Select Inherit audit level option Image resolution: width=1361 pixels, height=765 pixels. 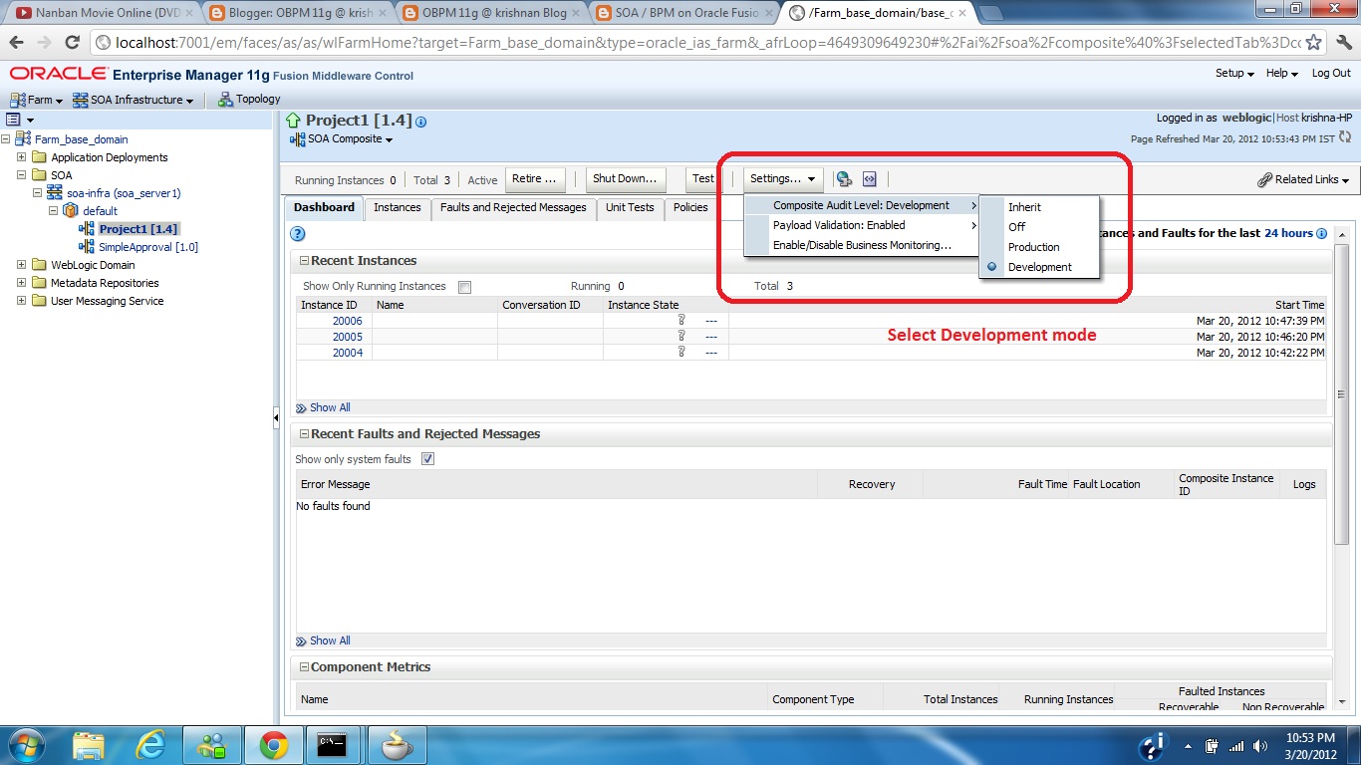pyautogui.click(x=1039, y=207)
